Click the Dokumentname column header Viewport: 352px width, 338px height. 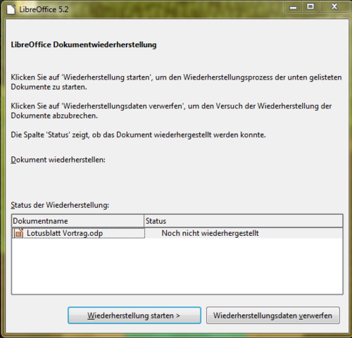click(x=77, y=221)
